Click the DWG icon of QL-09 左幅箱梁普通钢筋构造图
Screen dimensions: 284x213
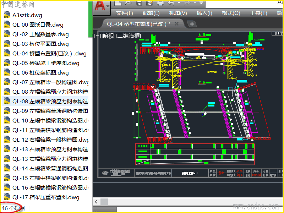(x=7, y=111)
